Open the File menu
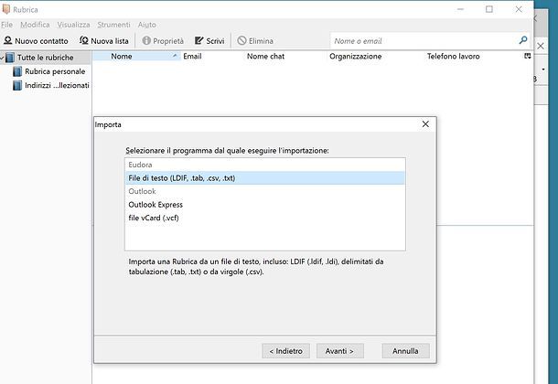 [6, 25]
